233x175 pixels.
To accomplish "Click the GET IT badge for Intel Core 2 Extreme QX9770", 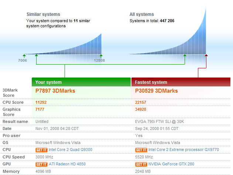I will [141, 150].
